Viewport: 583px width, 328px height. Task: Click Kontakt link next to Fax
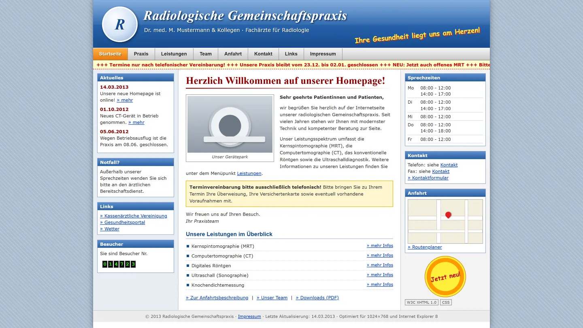[x=441, y=171]
